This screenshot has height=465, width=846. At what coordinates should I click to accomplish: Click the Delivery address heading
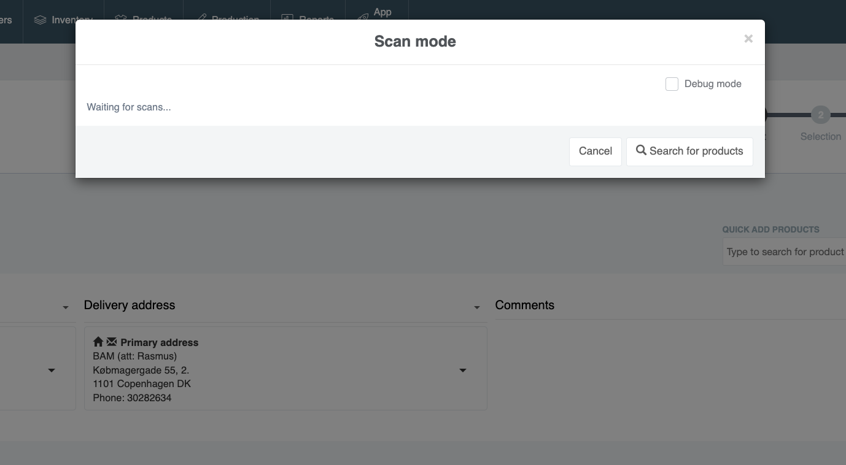[x=130, y=305]
